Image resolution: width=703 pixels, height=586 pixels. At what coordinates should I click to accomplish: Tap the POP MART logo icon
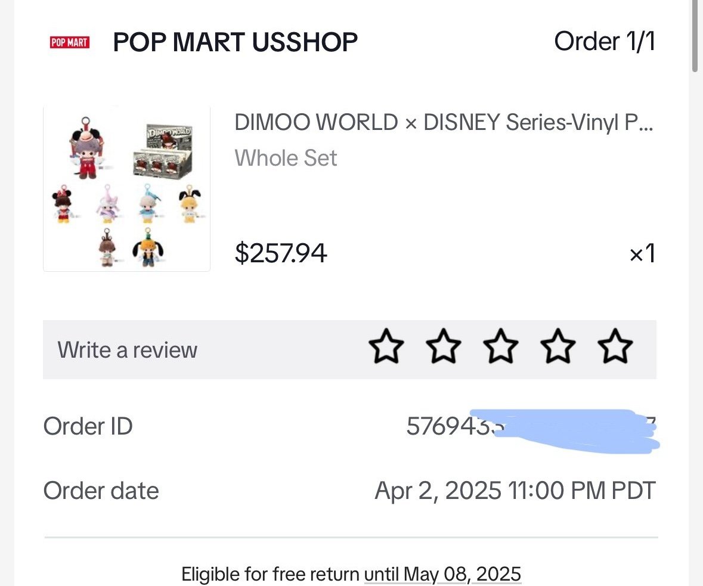pyautogui.click(x=70, y=42)
